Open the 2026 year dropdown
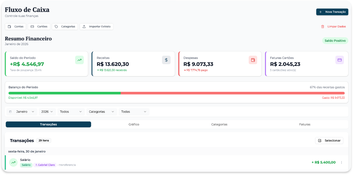 point(47,111)
